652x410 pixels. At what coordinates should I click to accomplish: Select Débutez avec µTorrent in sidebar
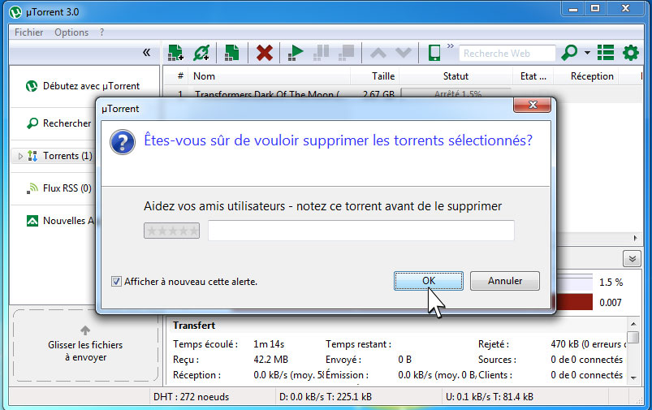92,86
